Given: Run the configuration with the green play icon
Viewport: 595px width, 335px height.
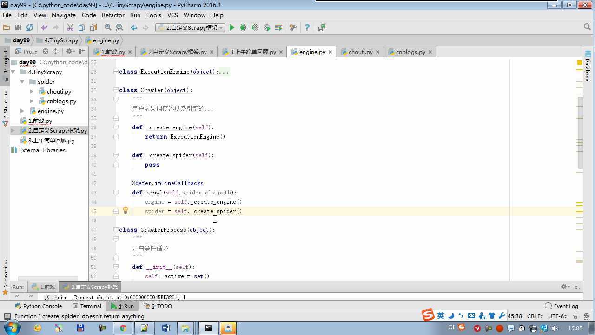Looking at the screenshot, I should tap(232, 28).
